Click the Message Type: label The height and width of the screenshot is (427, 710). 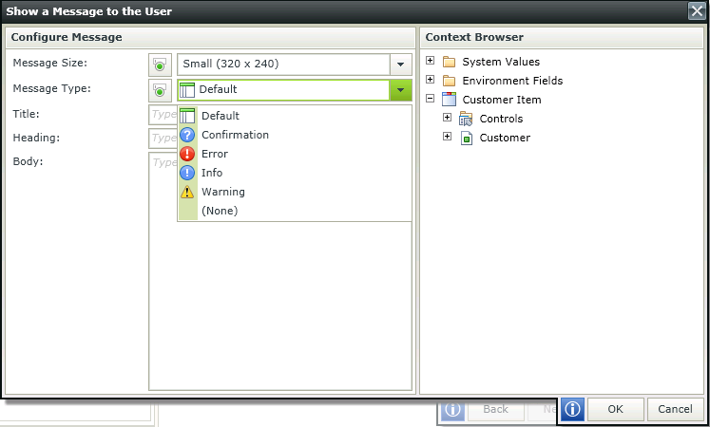pyautogui.click(x=51, y=88)
